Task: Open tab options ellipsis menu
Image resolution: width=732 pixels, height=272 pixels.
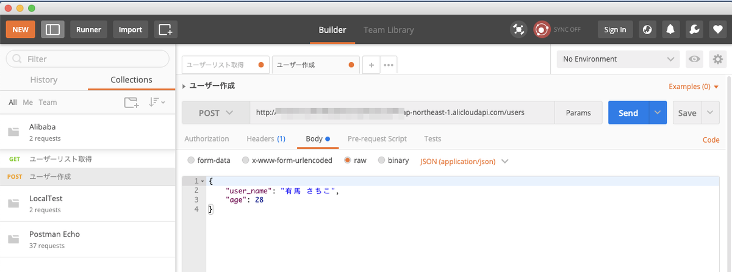Action: [x=389, y=65]
